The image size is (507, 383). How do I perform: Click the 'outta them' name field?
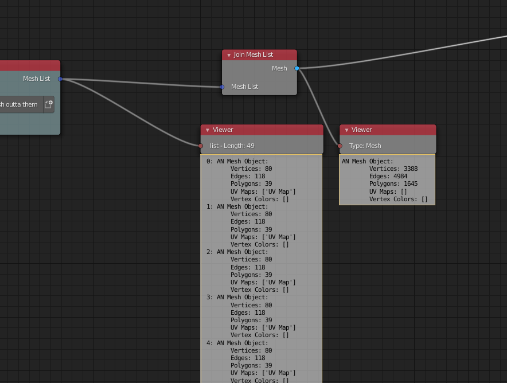[21, 104]
